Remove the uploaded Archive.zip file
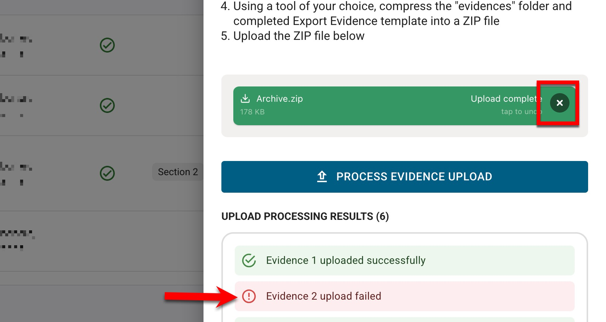This screenshot has height=322, width=606. pyautogui.click(x=559, y=103)
